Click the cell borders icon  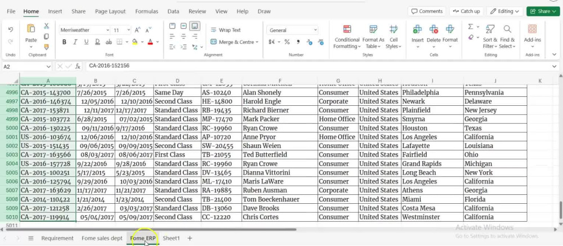[x=119, y=42]
